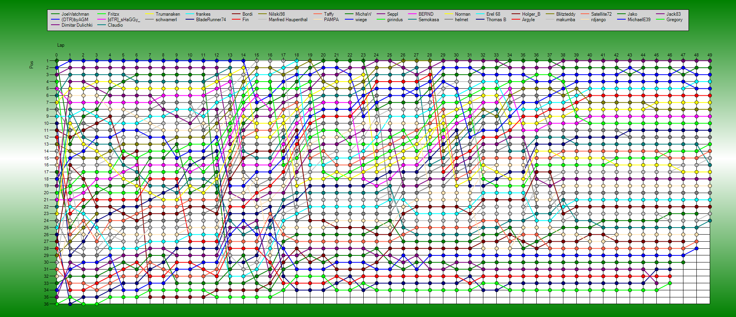Viewport: 736px width, 317px height.
Task: Click position number 1 on left axis
Action: [47, 61]
